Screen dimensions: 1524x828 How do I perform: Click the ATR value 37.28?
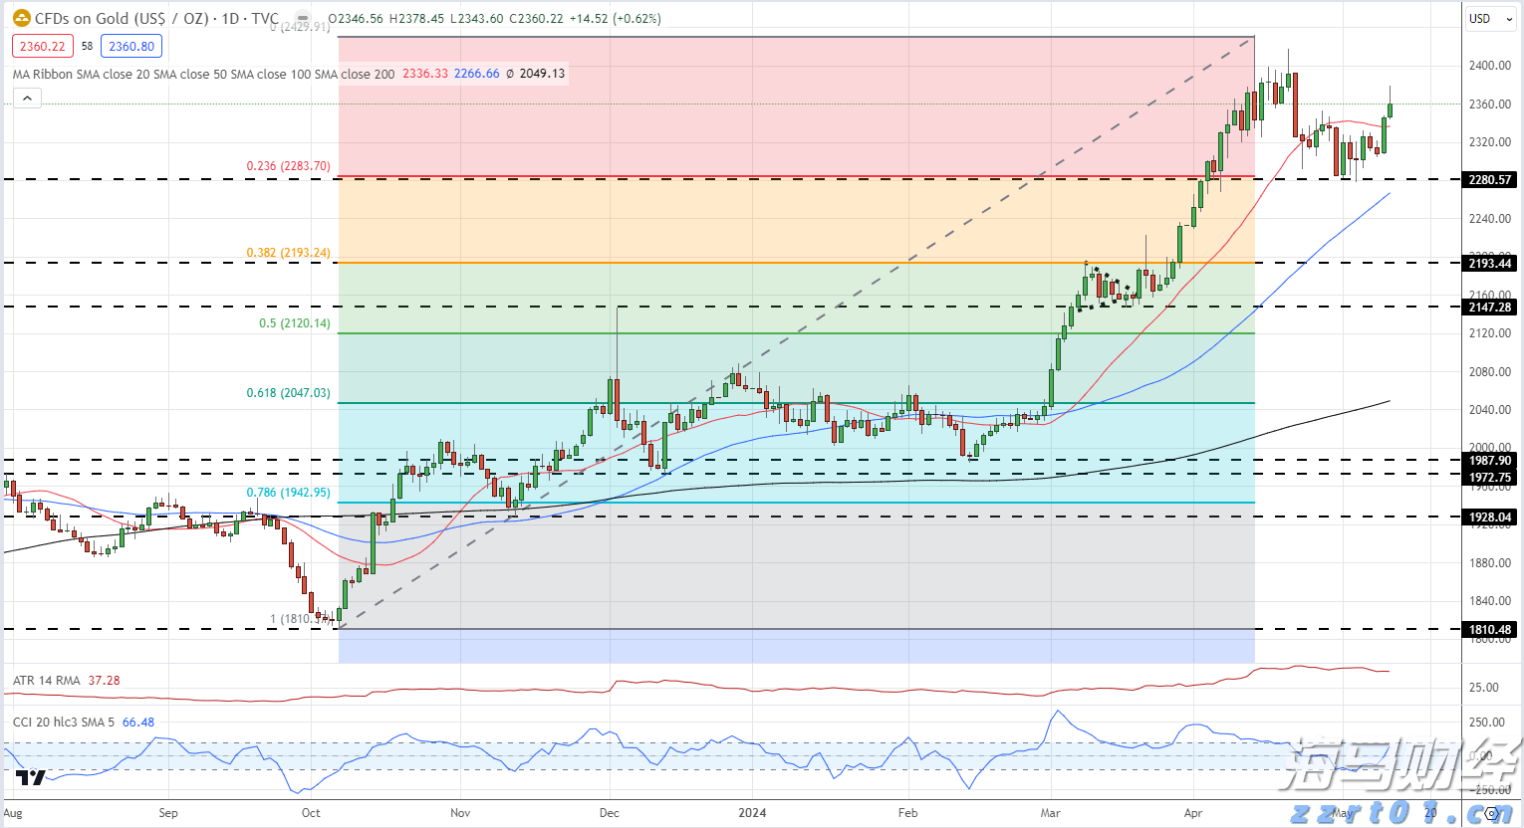[104, 681]
